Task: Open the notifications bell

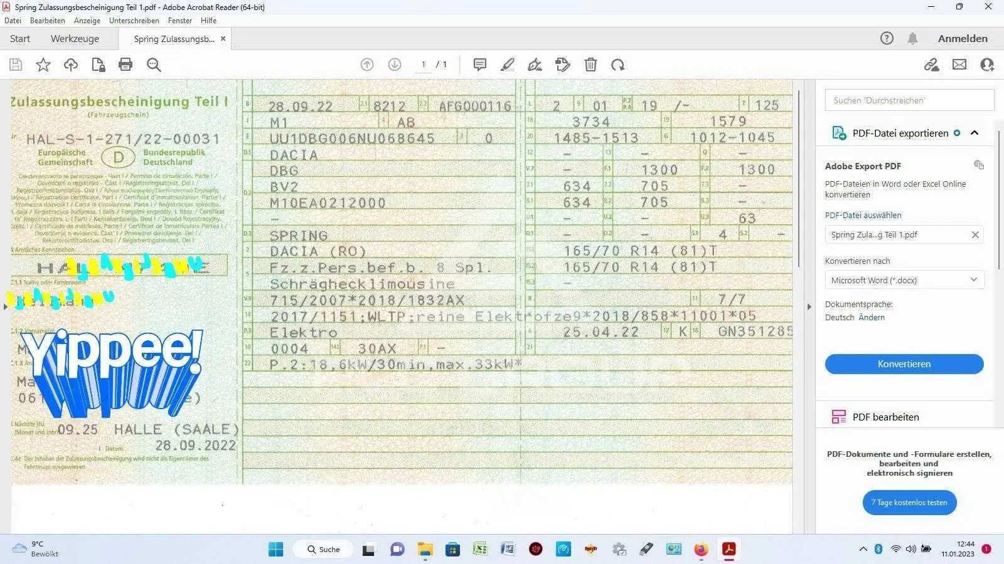Action: [x=913, y=38]
